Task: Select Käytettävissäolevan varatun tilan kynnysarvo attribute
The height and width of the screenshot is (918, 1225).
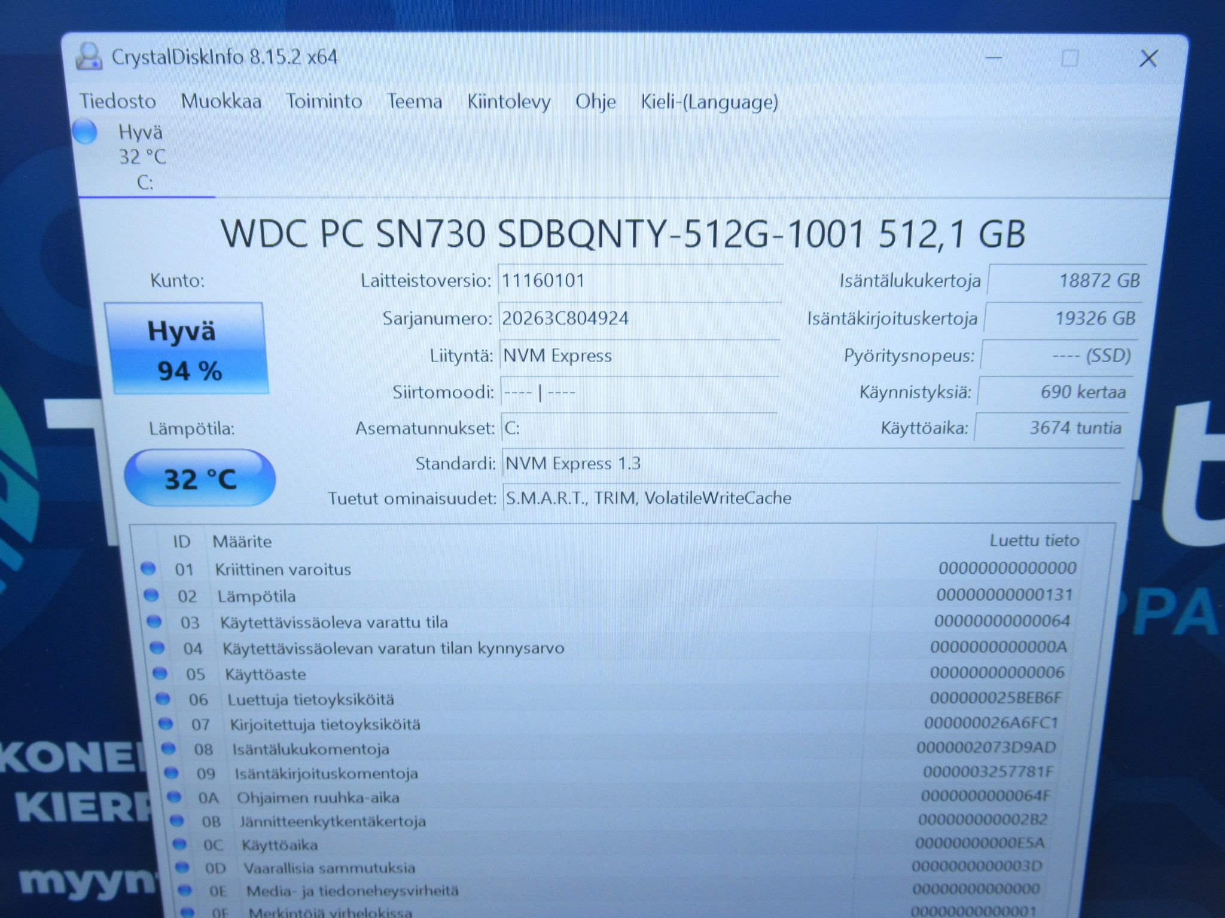Action: click(608, 648)
